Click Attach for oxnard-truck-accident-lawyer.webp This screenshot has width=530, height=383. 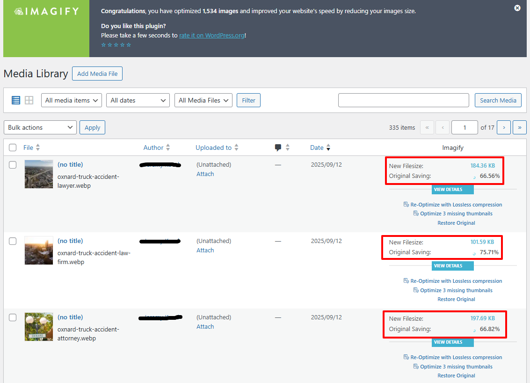[205, 174]
